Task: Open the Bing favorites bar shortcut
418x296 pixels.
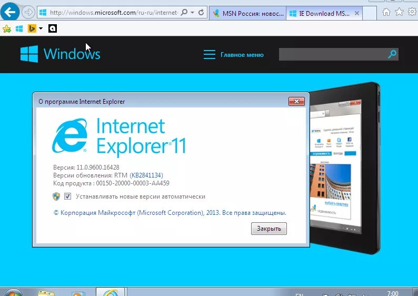Action: tap(32, 28)
